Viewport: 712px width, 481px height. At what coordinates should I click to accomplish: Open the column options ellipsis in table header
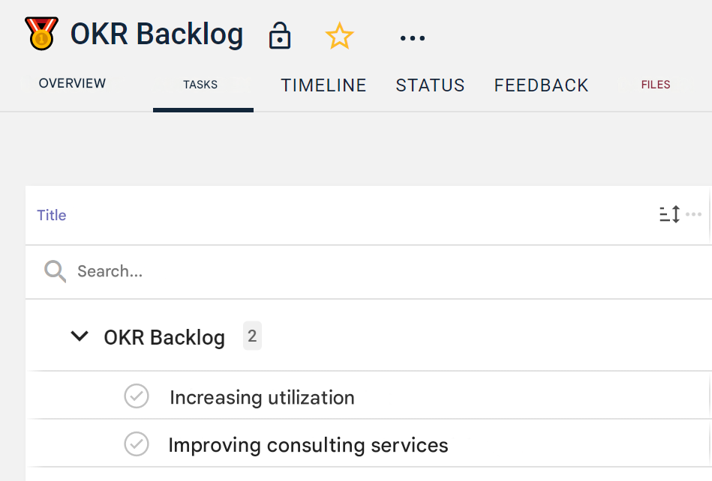click(694, 215)
